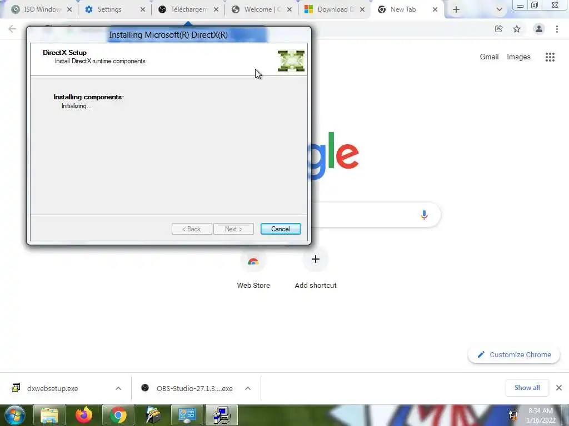Screen dimensions: 569x426
Task: Click the share page icon
Action: [498, 29]
